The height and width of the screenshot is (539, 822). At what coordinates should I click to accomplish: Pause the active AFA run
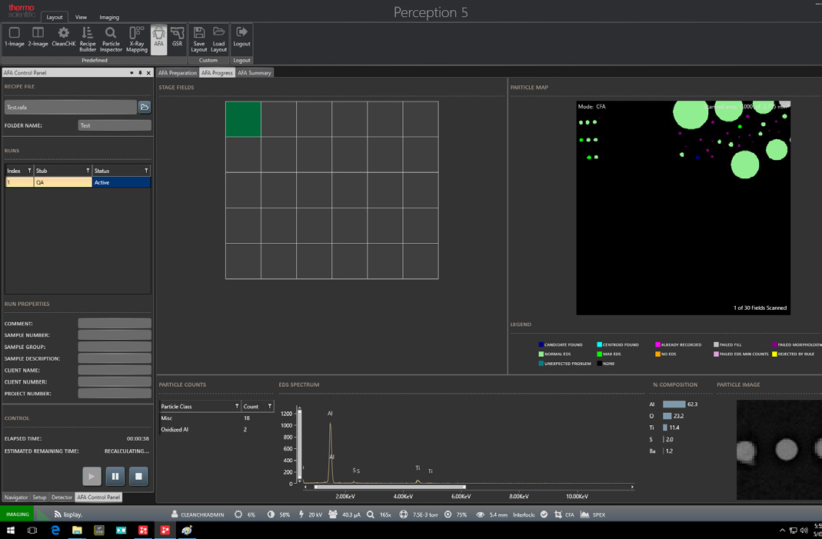[x=115, y=476]
